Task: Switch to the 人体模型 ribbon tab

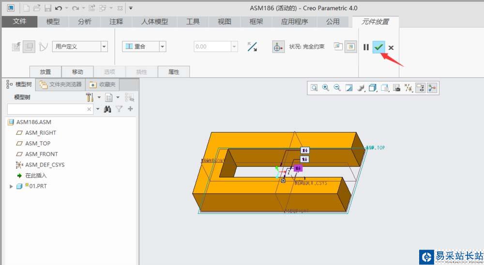Action: click(155, 22)
